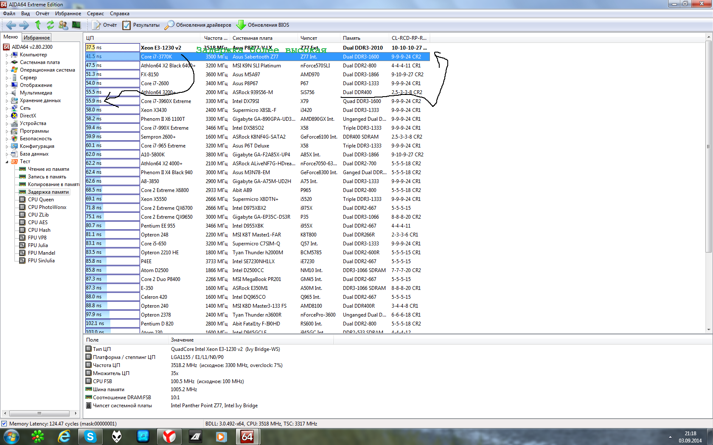The width and height of the screenshot is (713, 445).
Task: Select the FPU Mandel benchmark
Action: 42,253
